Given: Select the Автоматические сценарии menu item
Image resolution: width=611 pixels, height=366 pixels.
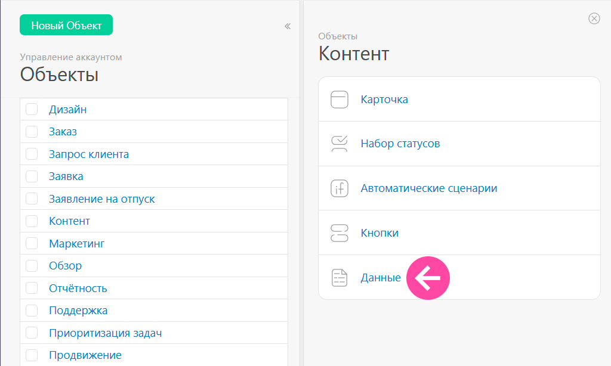Looking at the screenshot, I should coord(459,188).
